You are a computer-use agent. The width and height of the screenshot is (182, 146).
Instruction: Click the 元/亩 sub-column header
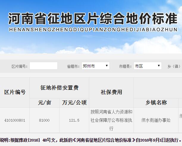tap(45, 103)
